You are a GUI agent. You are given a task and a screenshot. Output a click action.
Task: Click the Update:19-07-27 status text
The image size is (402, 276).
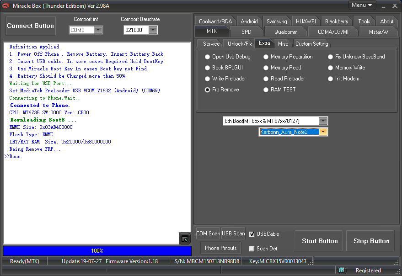[82, 261]
